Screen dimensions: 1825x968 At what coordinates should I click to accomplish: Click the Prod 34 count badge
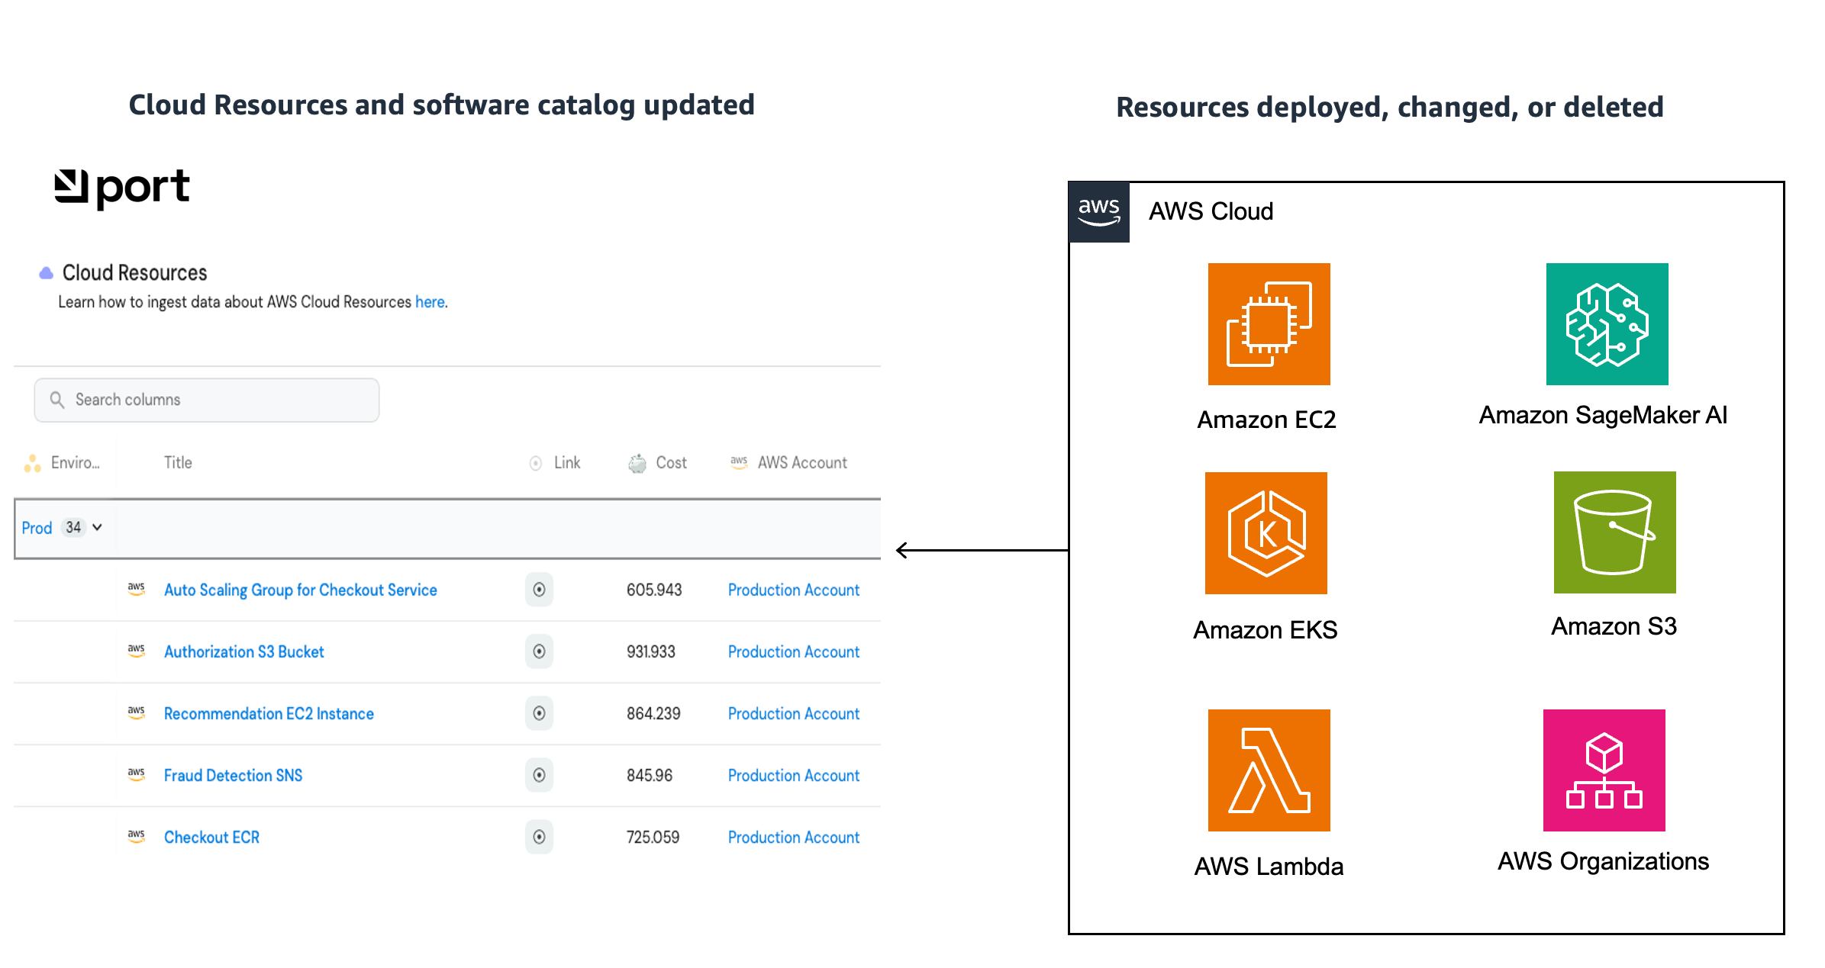click(x=73, y=527)
